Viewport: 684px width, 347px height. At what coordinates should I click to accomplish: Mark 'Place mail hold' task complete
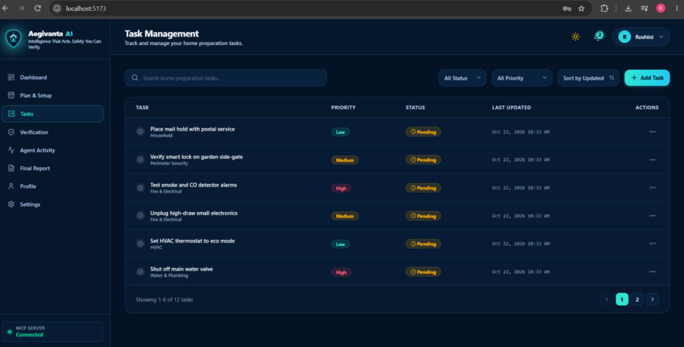pyautogui.click(x=141, y=132)
